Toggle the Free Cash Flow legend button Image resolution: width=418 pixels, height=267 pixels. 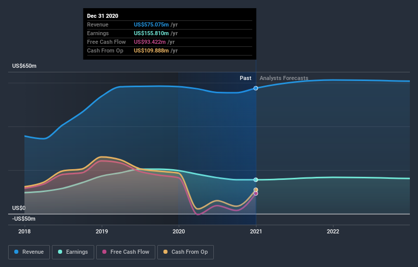[126, 252]
